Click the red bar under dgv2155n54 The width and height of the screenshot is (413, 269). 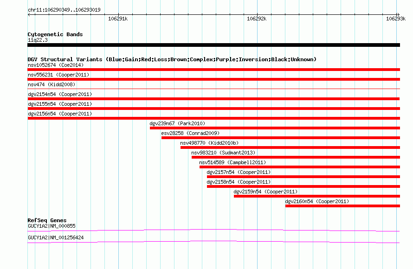coord(213,109)
